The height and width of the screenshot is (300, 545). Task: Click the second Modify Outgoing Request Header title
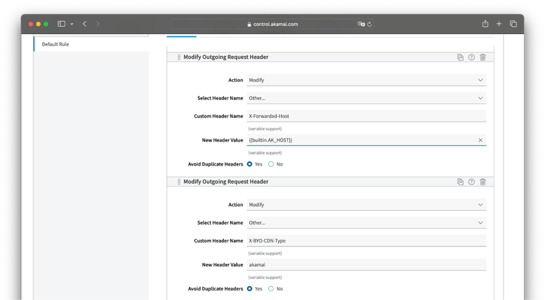[x=226, y=182]
